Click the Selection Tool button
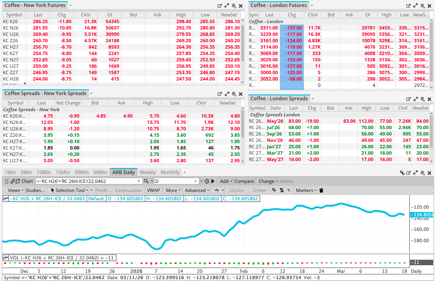 pyautogui.click(x=68, y=190)
